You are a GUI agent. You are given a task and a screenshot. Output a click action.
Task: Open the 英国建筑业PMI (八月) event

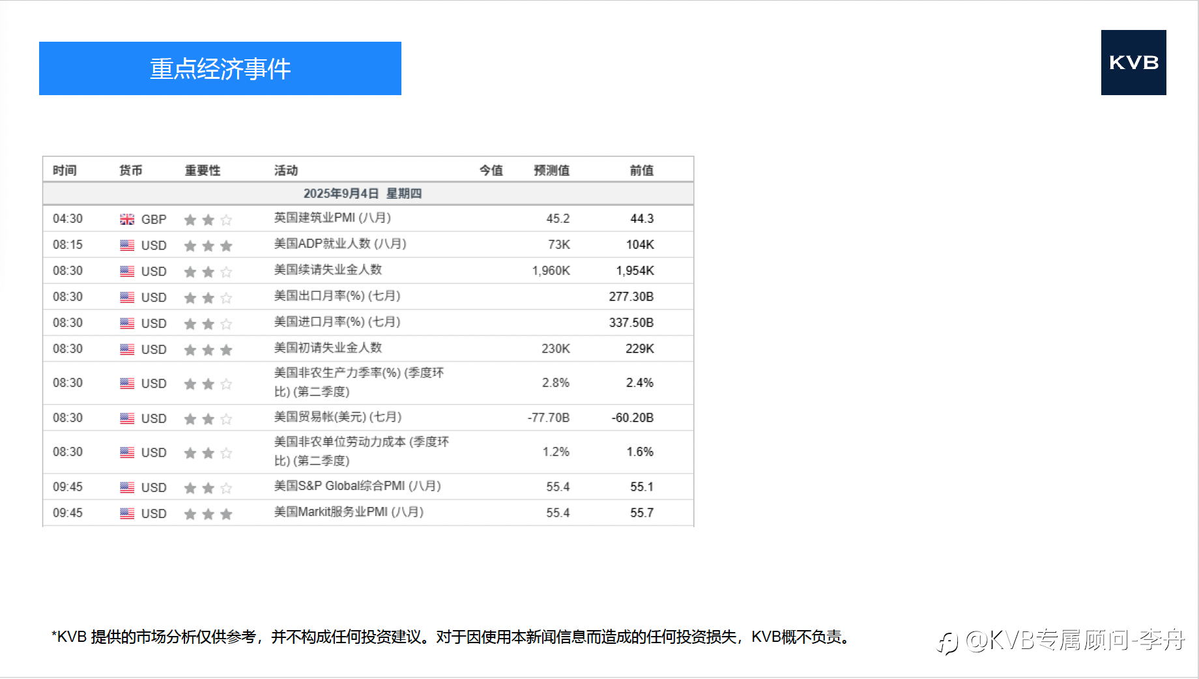332,218
